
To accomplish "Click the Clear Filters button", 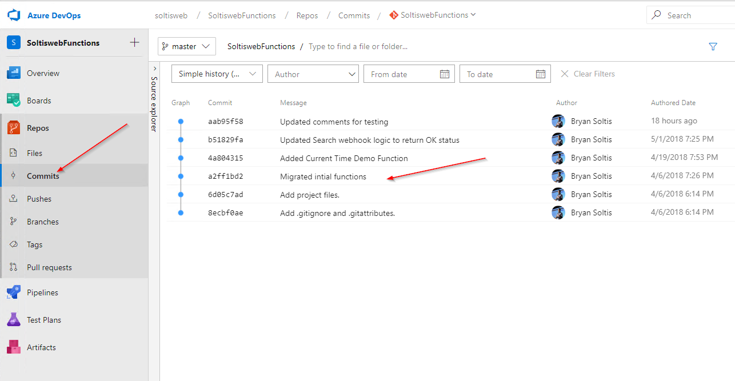I will (588, 74).
